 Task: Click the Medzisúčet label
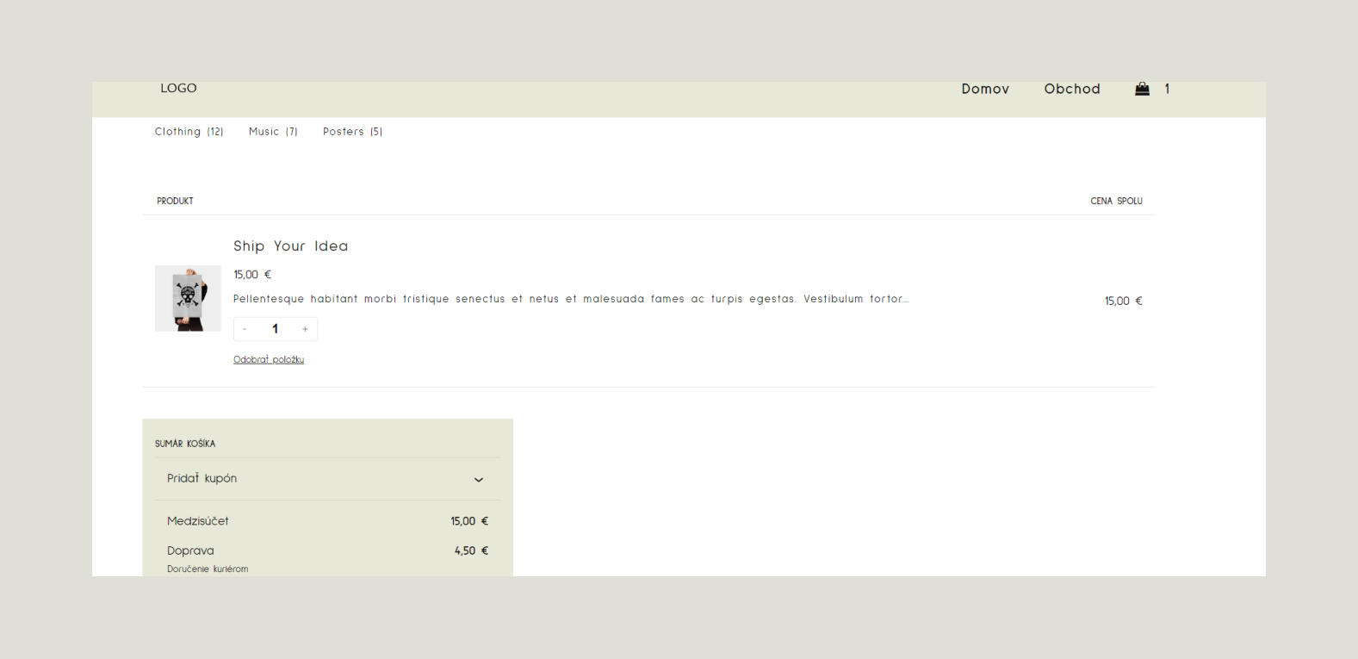pos(198,521)
